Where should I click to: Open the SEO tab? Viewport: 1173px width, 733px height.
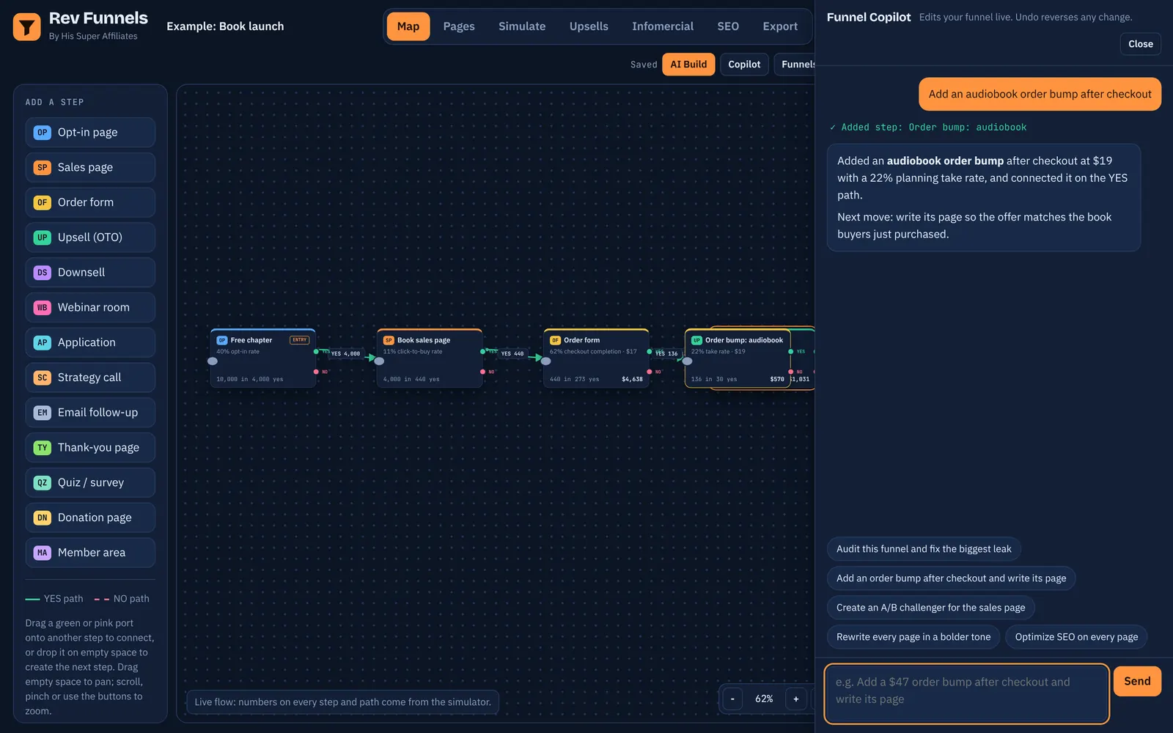pos(728,26)
